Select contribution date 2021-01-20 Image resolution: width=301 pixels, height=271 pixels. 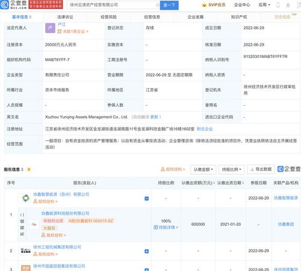tap(231, 225)
